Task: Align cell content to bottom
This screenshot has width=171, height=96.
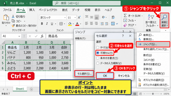Action: [x=96, y=17]
